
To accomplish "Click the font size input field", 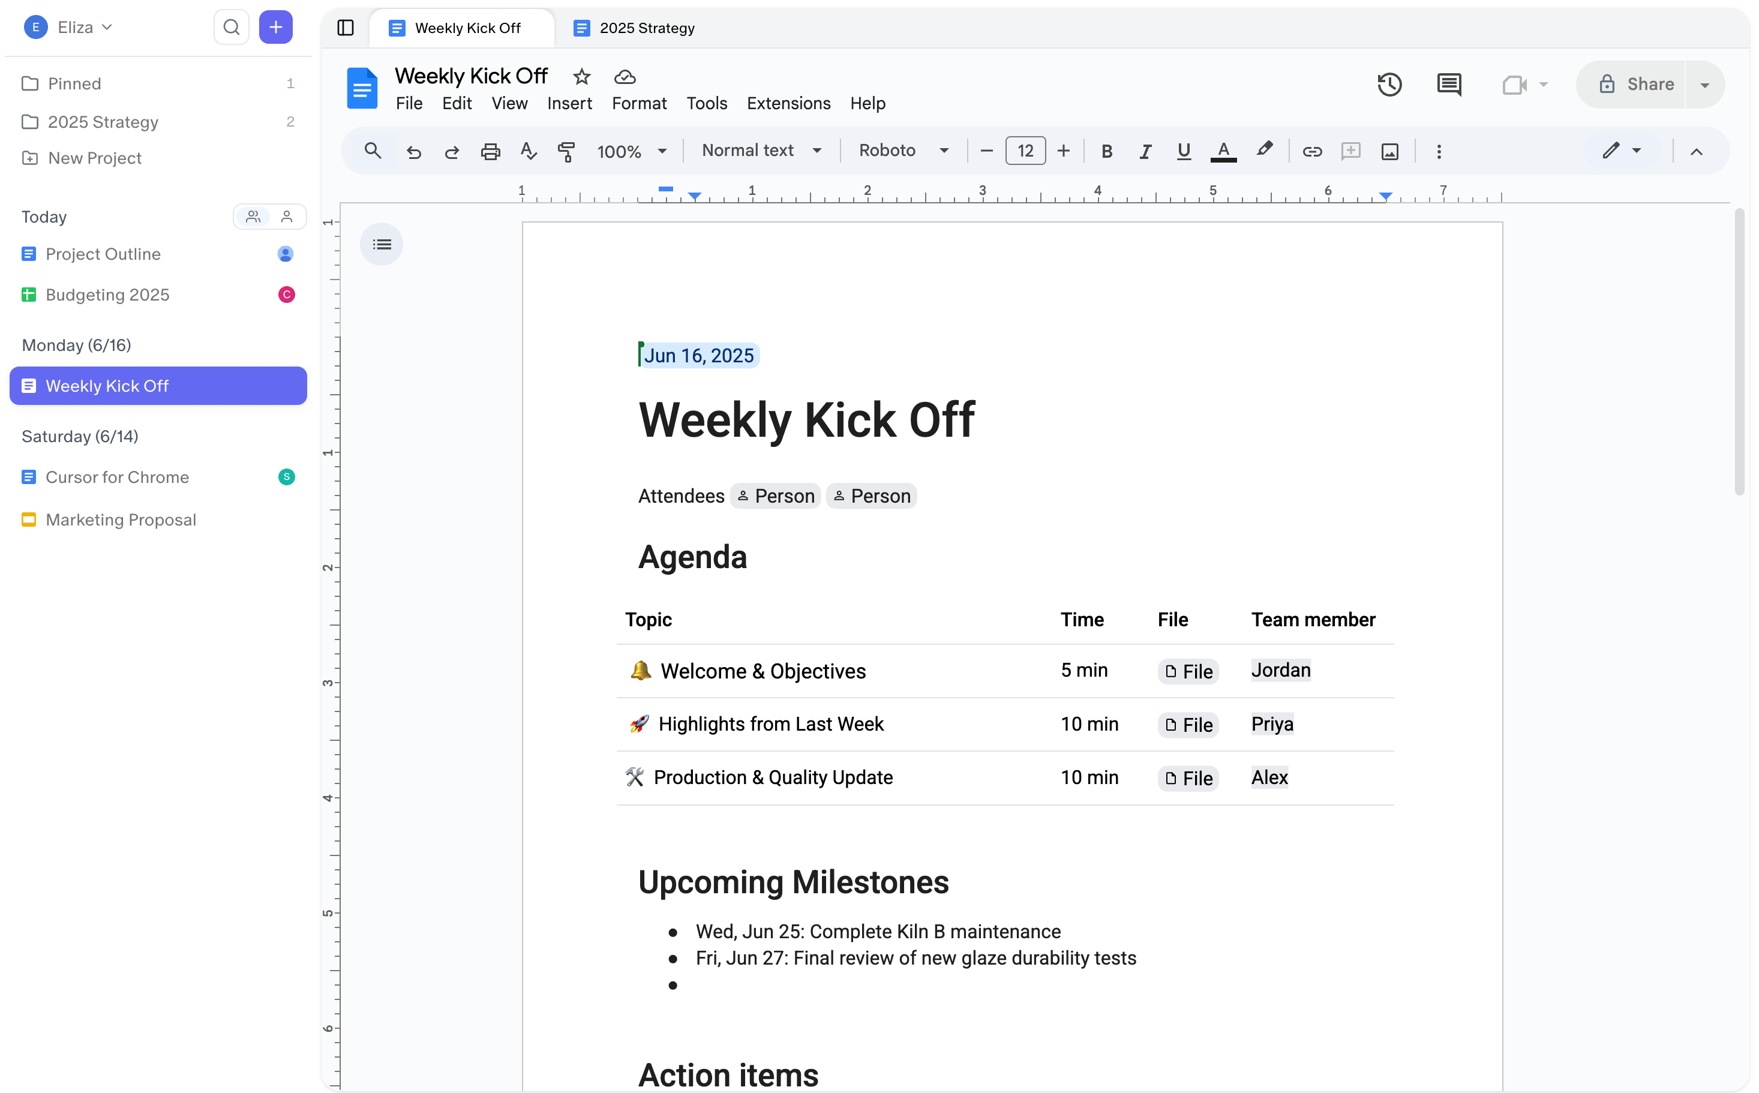I will (1025, 151).
